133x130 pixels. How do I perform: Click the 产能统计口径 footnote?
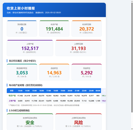[x=44, y=105]
